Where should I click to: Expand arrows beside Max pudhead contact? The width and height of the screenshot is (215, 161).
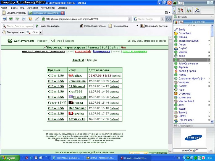point(209,101)
